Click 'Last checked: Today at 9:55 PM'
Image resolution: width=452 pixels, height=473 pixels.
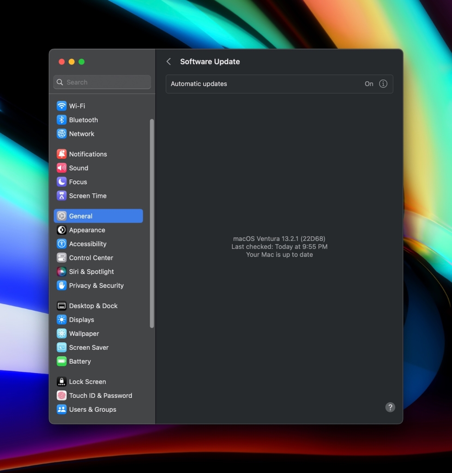pos(279,247)
